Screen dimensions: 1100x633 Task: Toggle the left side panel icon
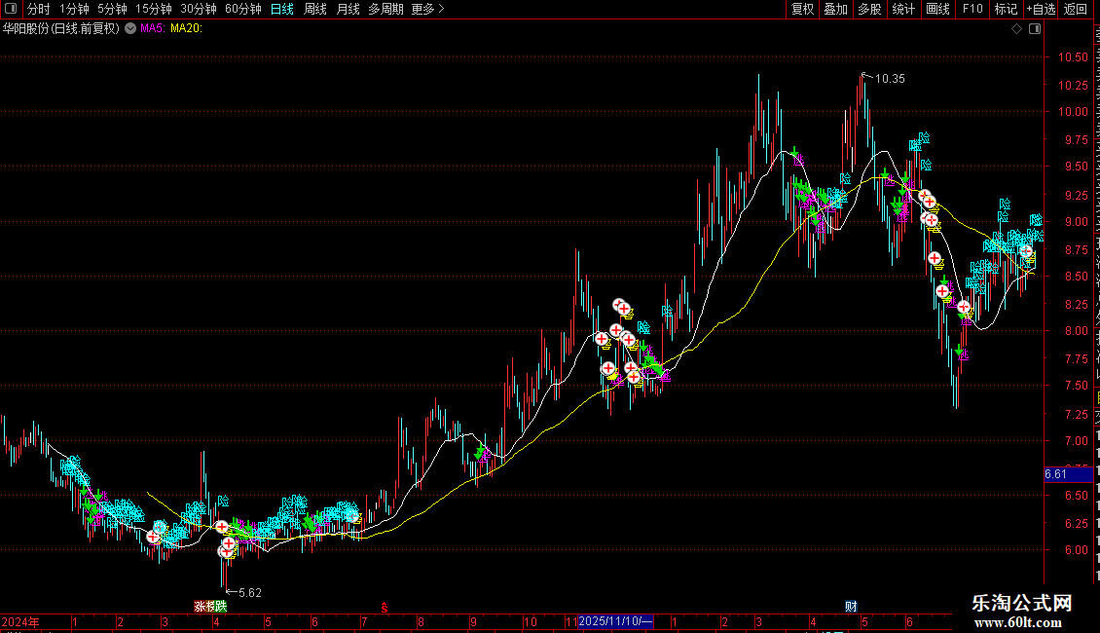pos(11,9)
